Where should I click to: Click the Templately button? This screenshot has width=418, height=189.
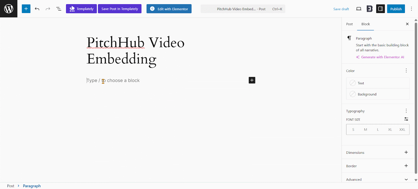coord(81,9)
